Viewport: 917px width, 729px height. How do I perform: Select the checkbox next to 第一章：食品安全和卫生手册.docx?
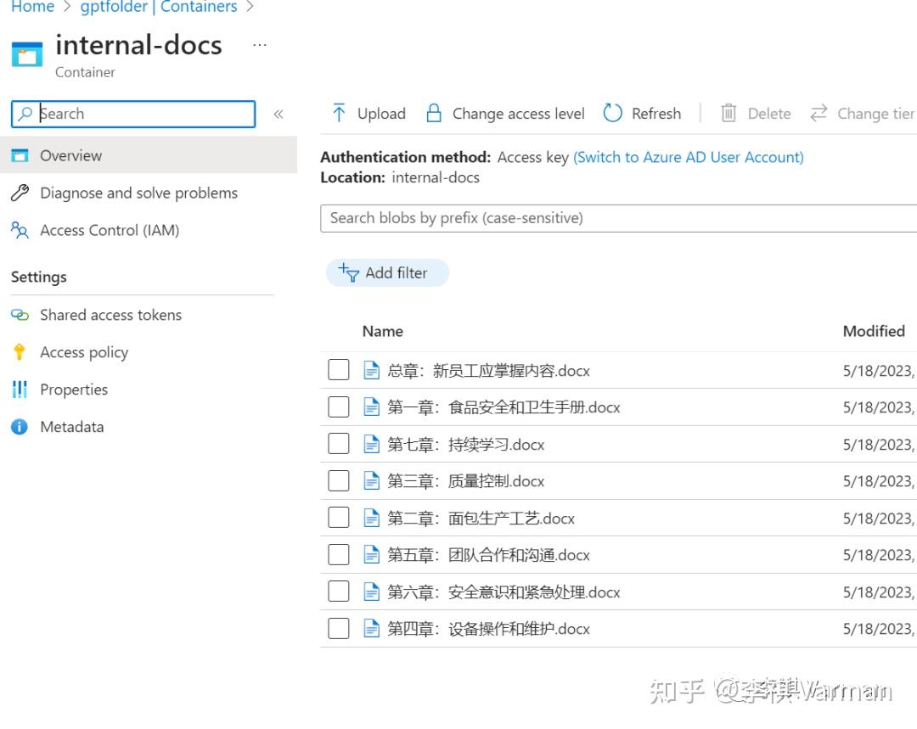[339, 406]
